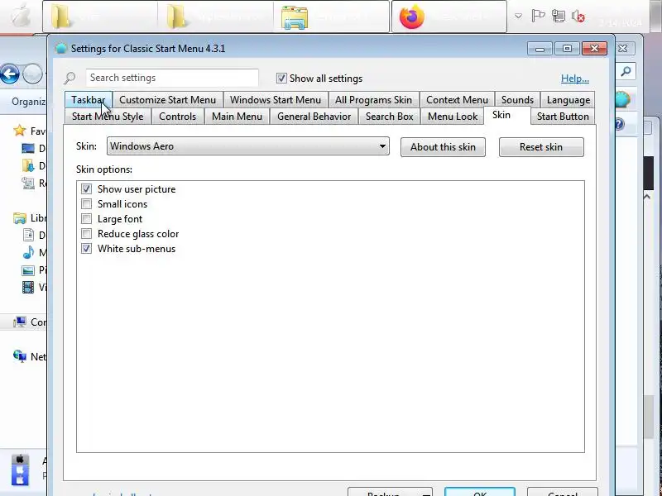Click the Apple logo start button
Viewport: 662px width, 496px height.
pyautogui.click(x=20, y=16)
